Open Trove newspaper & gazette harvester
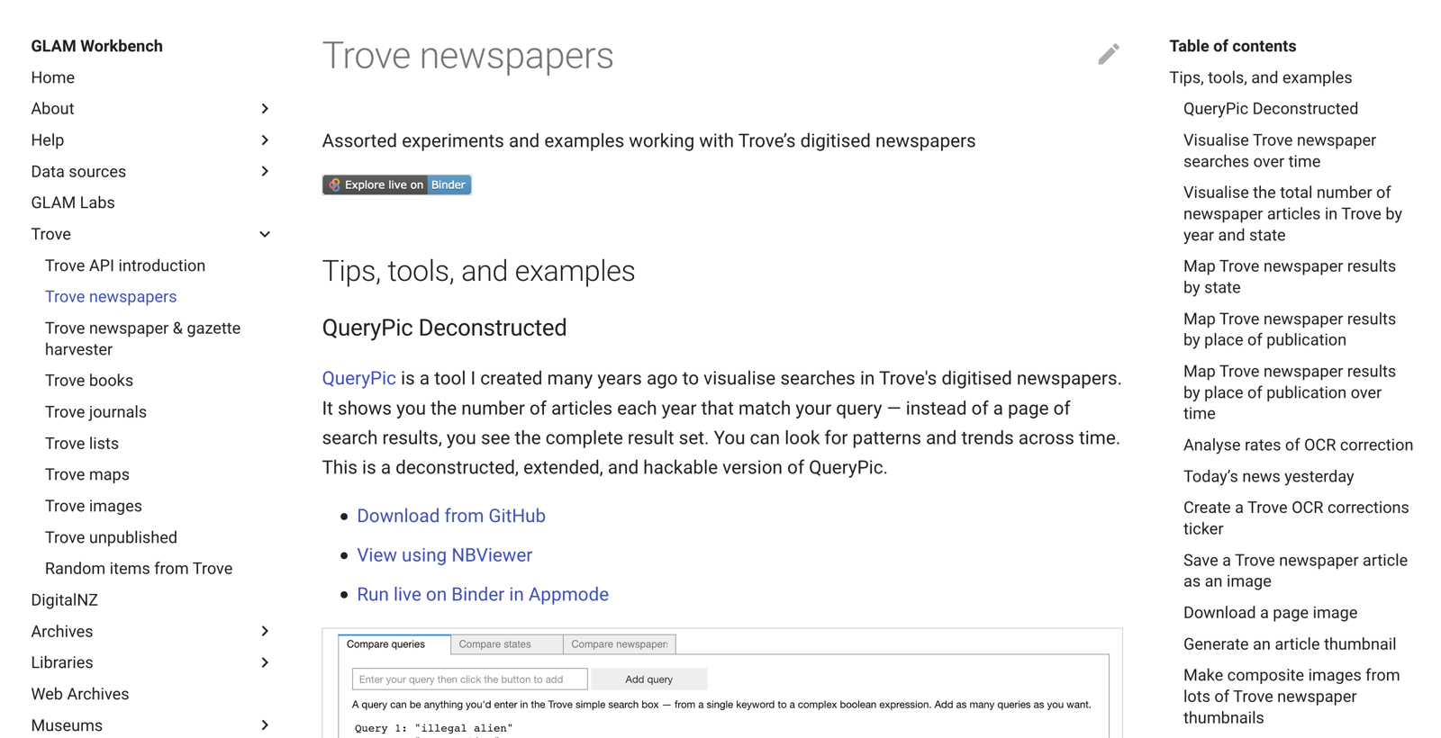The width and height of the screenshot is (1441, 738). coord(142,339)
